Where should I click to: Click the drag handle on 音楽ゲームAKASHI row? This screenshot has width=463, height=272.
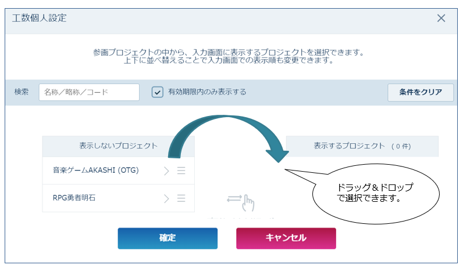pyautogui.click(x=181, y=171)
